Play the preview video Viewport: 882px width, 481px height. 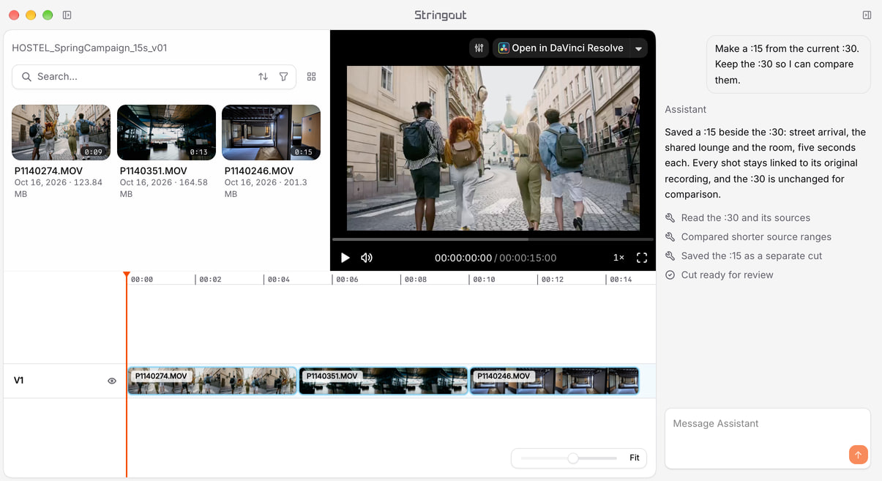[x=345, y=258]
